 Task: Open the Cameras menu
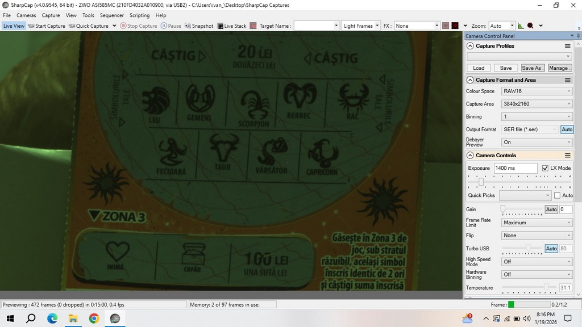click(x=26, y=15)
